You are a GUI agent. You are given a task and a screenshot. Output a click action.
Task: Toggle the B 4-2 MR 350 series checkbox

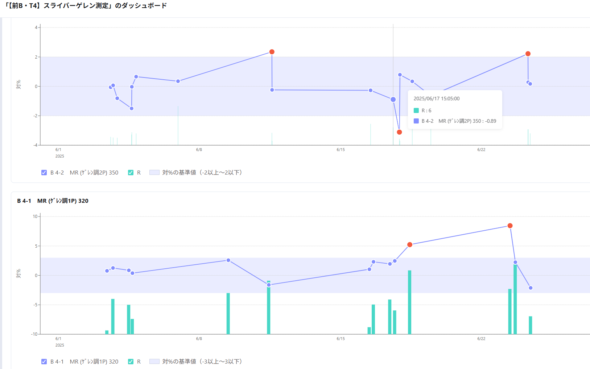(44, 173)
